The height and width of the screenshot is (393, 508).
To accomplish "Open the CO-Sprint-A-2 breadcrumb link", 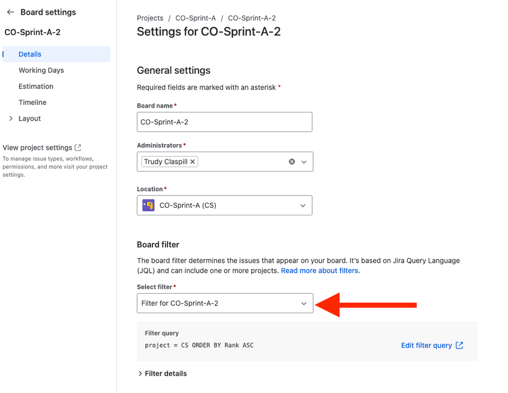I will pos(252,18).
